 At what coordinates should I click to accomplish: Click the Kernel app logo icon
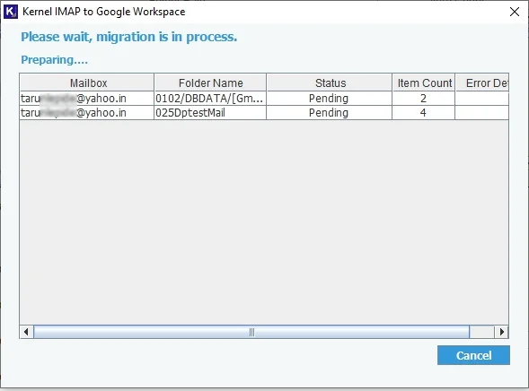click(11, 12)
